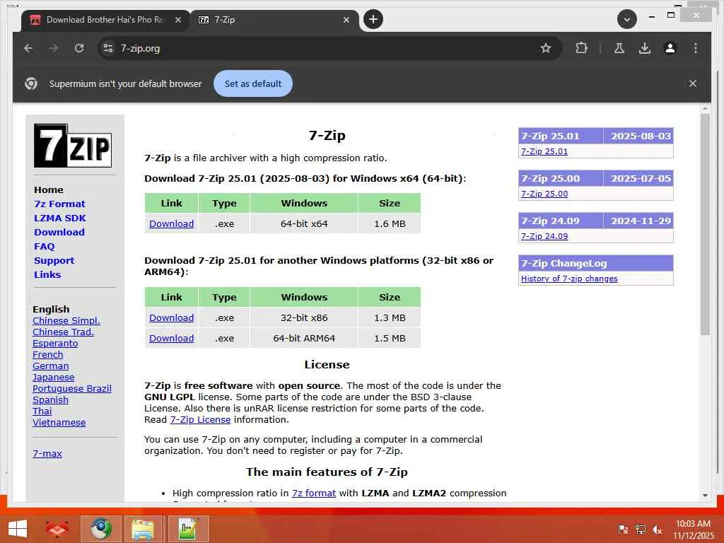This screenshot has height=543, width=724.
Task: Switch language to Thai
Action: 42,411
